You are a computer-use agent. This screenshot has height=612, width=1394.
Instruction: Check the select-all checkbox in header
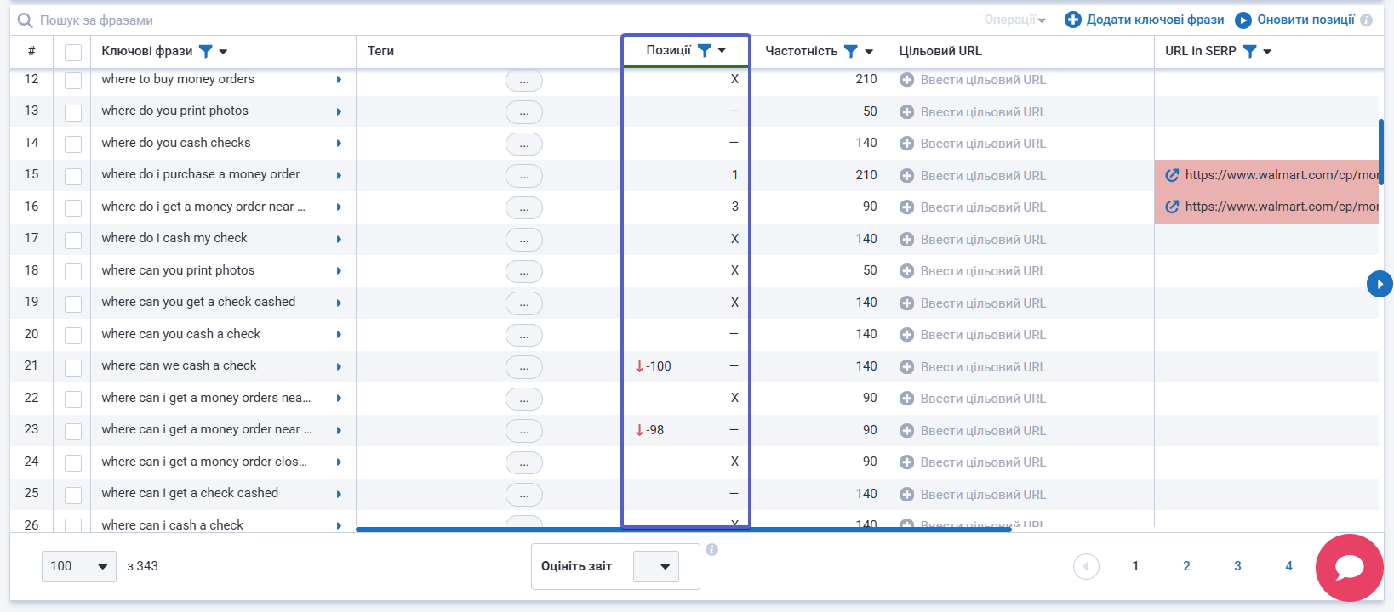(73, 52)
